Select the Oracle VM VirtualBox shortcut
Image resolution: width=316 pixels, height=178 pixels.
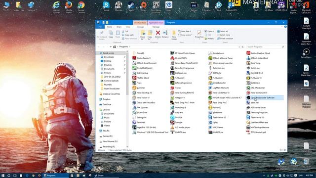point(144,102)
